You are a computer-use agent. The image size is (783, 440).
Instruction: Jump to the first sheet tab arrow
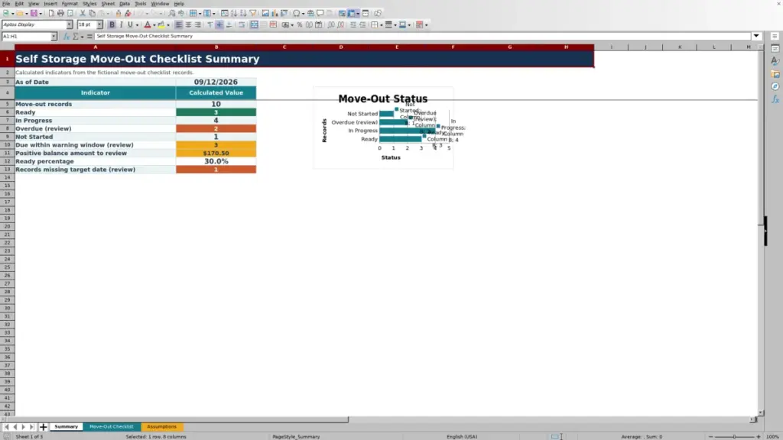[x=6, y=427]
